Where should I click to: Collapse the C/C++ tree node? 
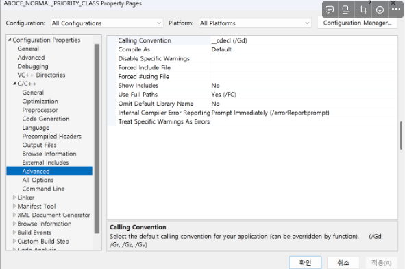click(14, 84)
